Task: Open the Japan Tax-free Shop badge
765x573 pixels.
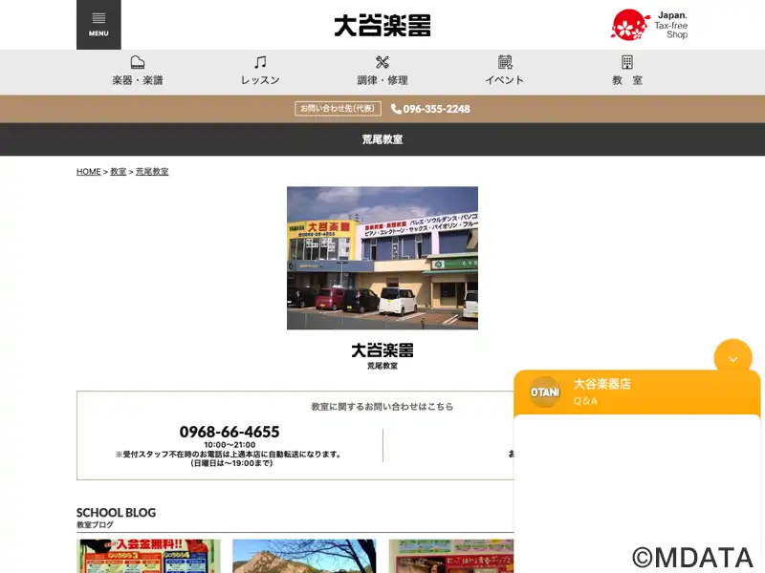Action: coord(649,25)
